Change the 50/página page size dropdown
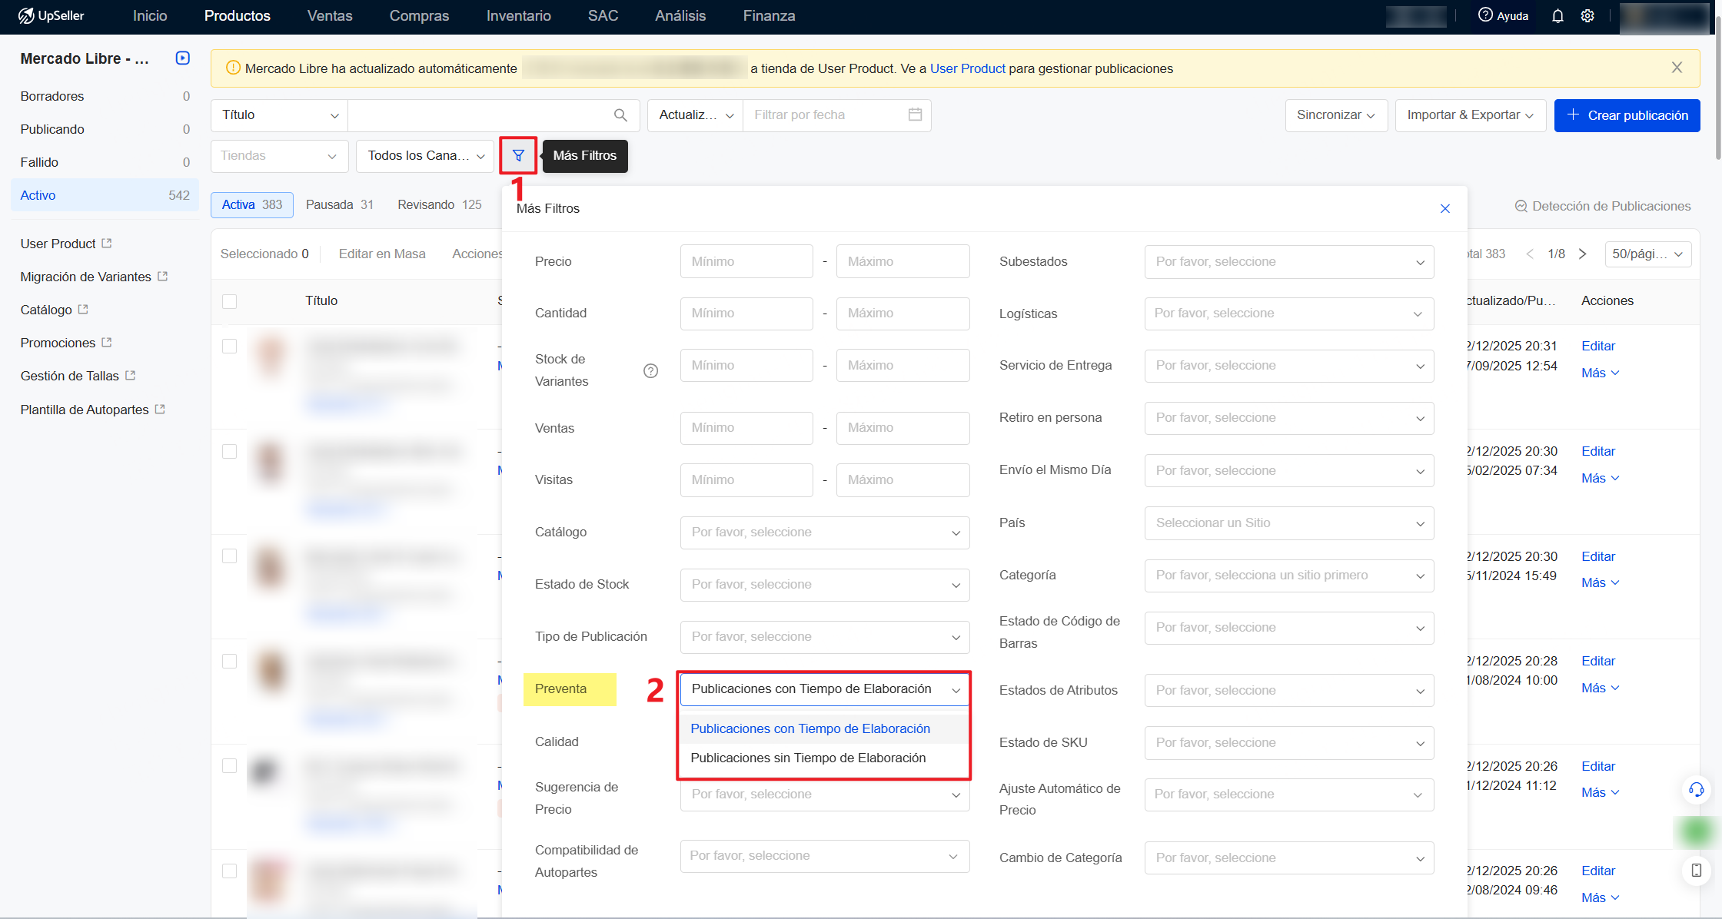This screenshot has width=1722, height=919. (x=1647, y=254)
